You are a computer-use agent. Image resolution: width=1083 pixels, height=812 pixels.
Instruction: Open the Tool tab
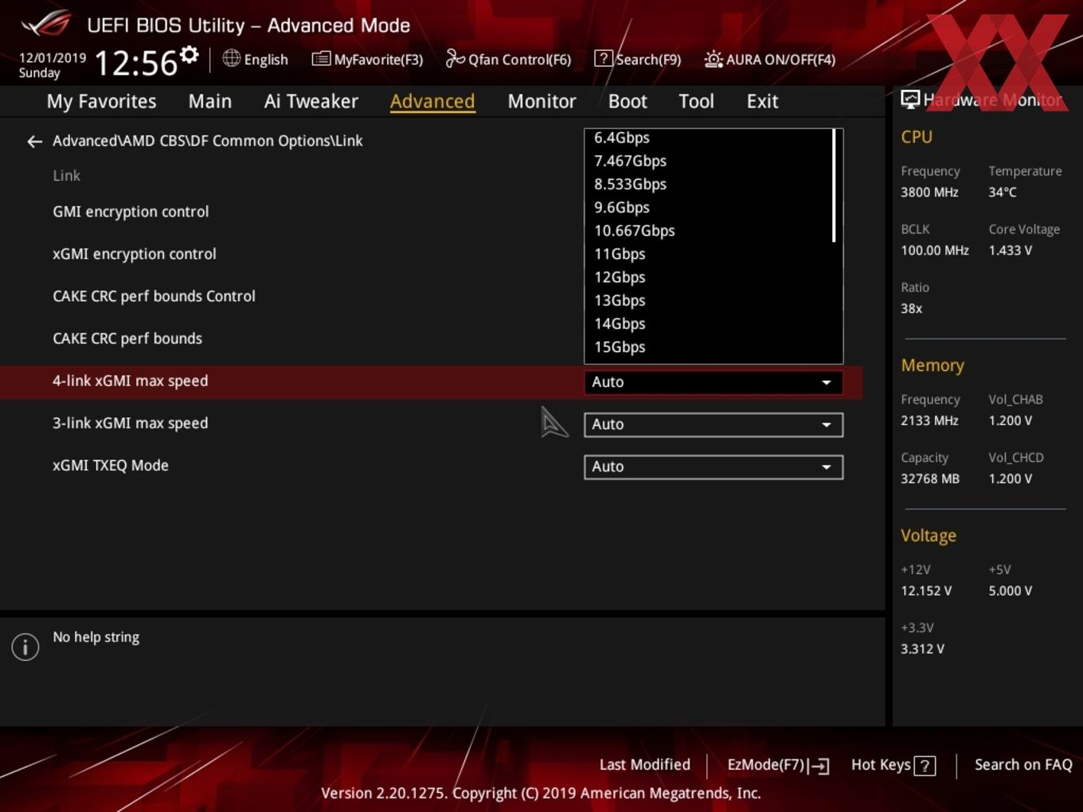[x=696, y=101]
